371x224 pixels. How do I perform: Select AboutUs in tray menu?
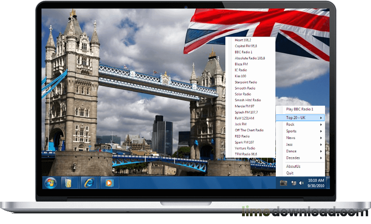300,166
